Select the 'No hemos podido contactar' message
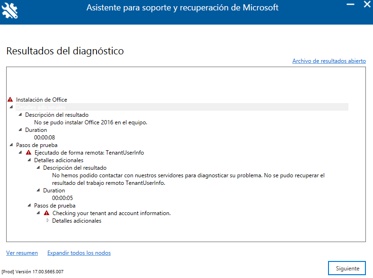The height and width of the screenshot is (278, 373). (x=188, y=179)
